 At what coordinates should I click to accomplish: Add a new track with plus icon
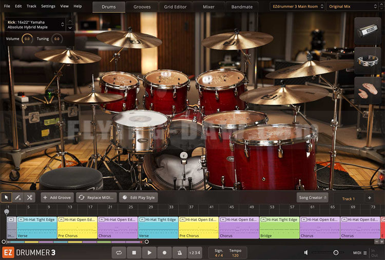tap(369, 198)
